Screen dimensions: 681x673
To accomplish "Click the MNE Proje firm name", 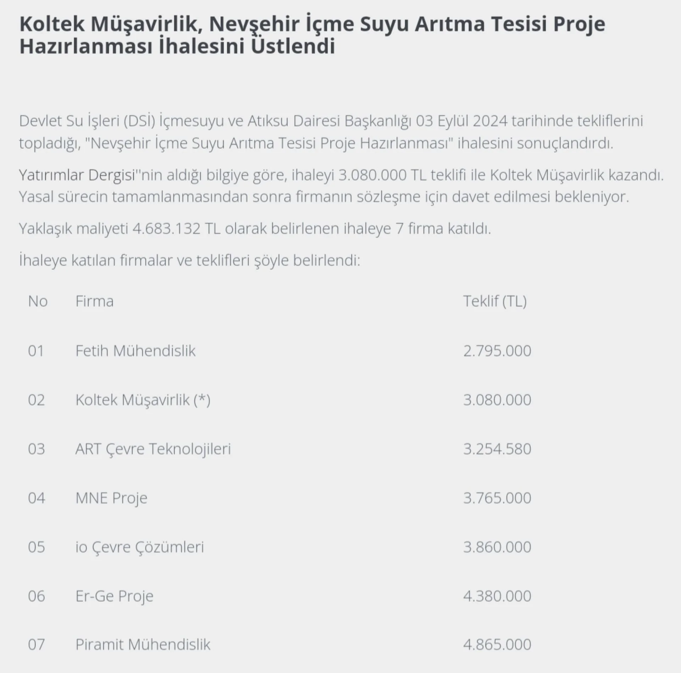I will click(x=111, y=498).
